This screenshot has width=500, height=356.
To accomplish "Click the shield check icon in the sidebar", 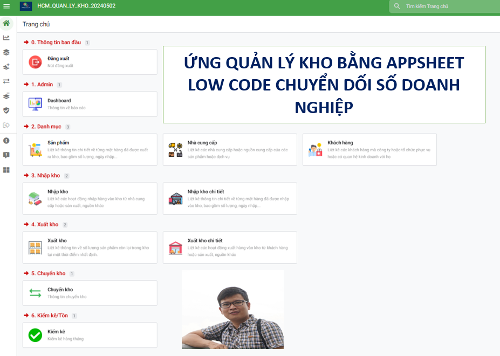I will 6,110.
